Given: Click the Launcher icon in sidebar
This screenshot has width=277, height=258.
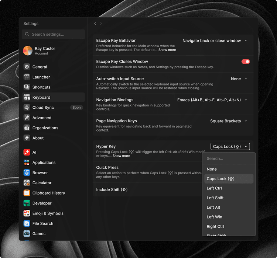Looking at the screenshot, I should click(27, 77).
